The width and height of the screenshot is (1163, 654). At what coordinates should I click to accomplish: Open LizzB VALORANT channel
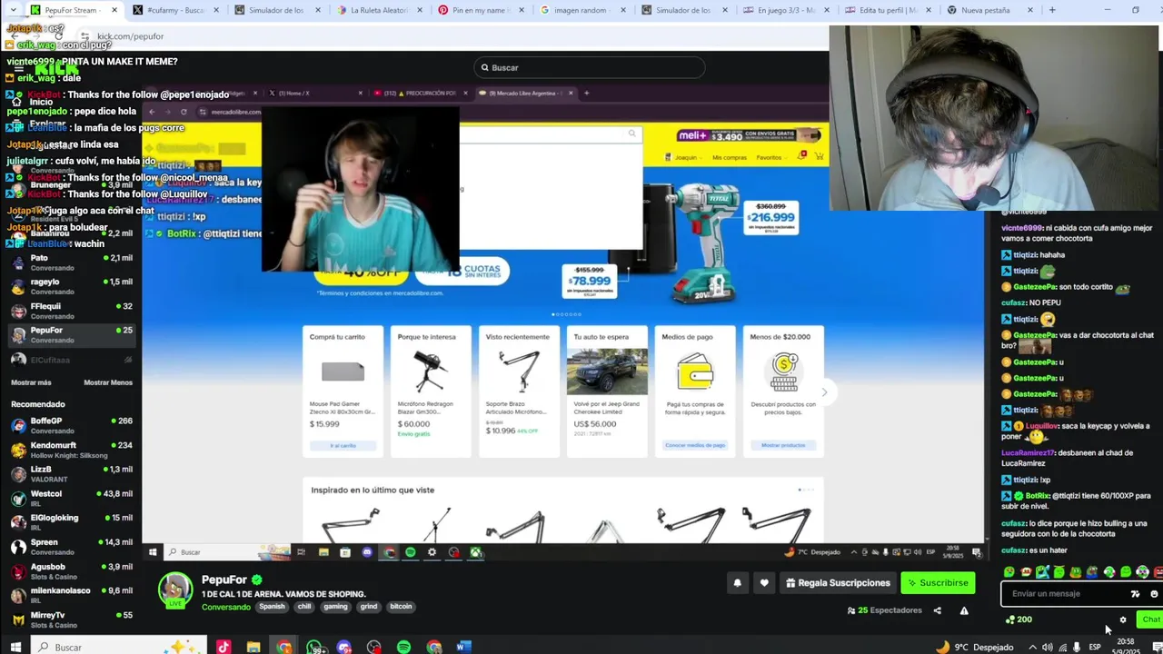(x=71, y=474)
